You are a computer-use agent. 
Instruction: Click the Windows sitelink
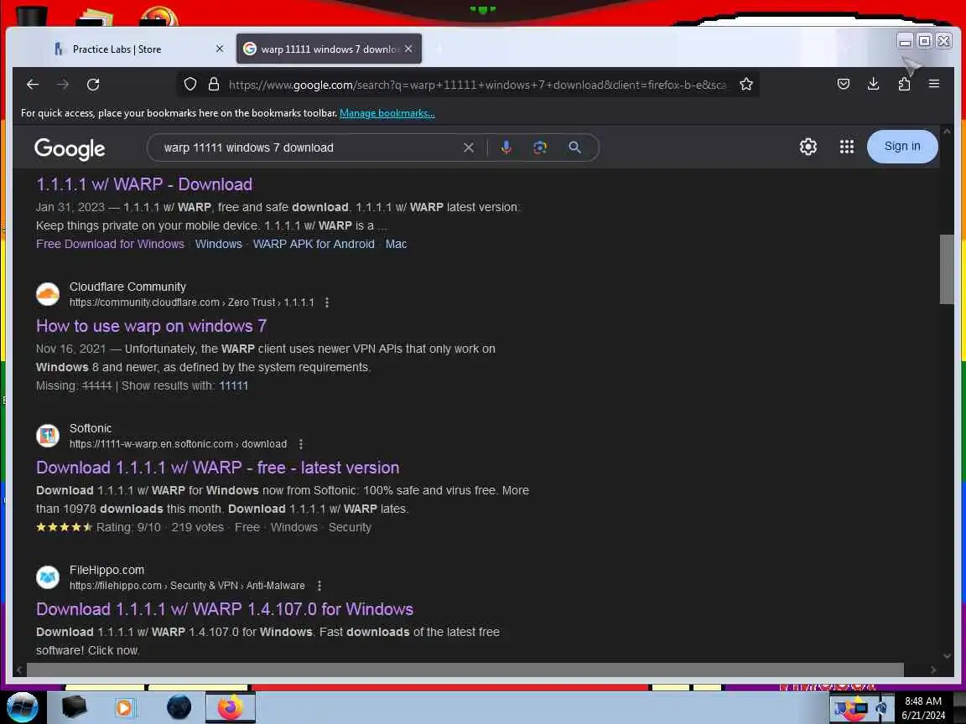click(x=219, y=244)
